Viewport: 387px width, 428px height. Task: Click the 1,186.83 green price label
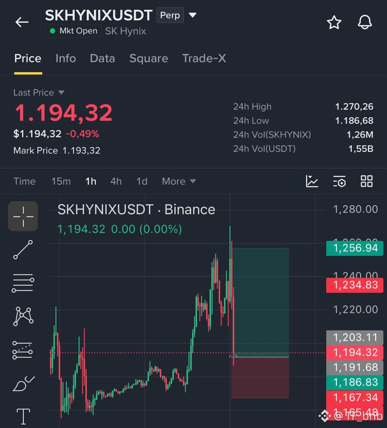pos(355,382)
